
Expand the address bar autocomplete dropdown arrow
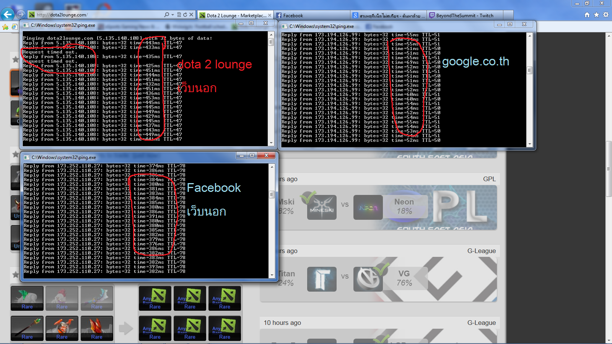pyautogui.click(x=173, y=15)
